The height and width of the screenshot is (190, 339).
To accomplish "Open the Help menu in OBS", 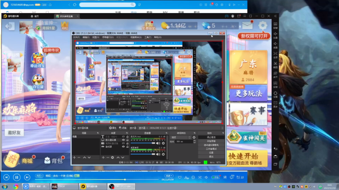I will point(158,37).
